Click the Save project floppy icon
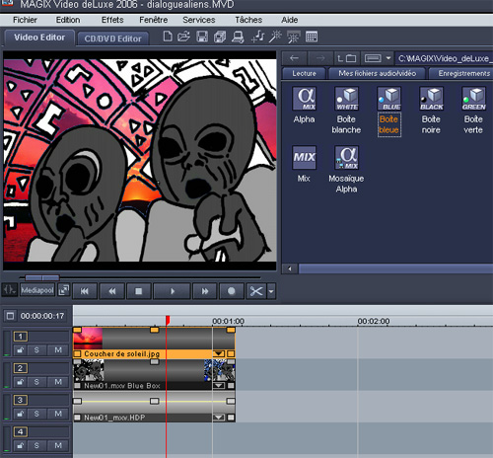Viewport: 493px width, 458px height. 202,37
